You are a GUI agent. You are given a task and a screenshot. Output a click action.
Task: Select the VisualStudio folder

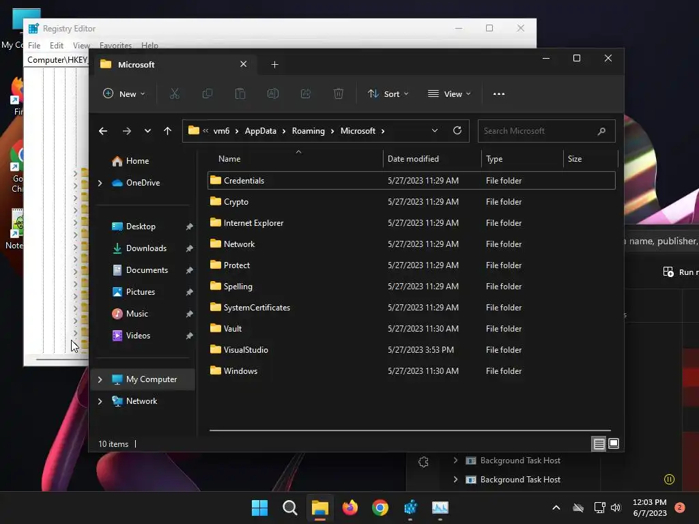[412, 350]
